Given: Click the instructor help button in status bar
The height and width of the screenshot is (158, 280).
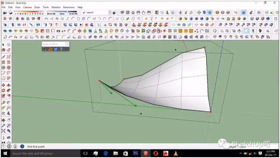Looking at the screenshot, I should pyautogui.click(x=22, y=147).
